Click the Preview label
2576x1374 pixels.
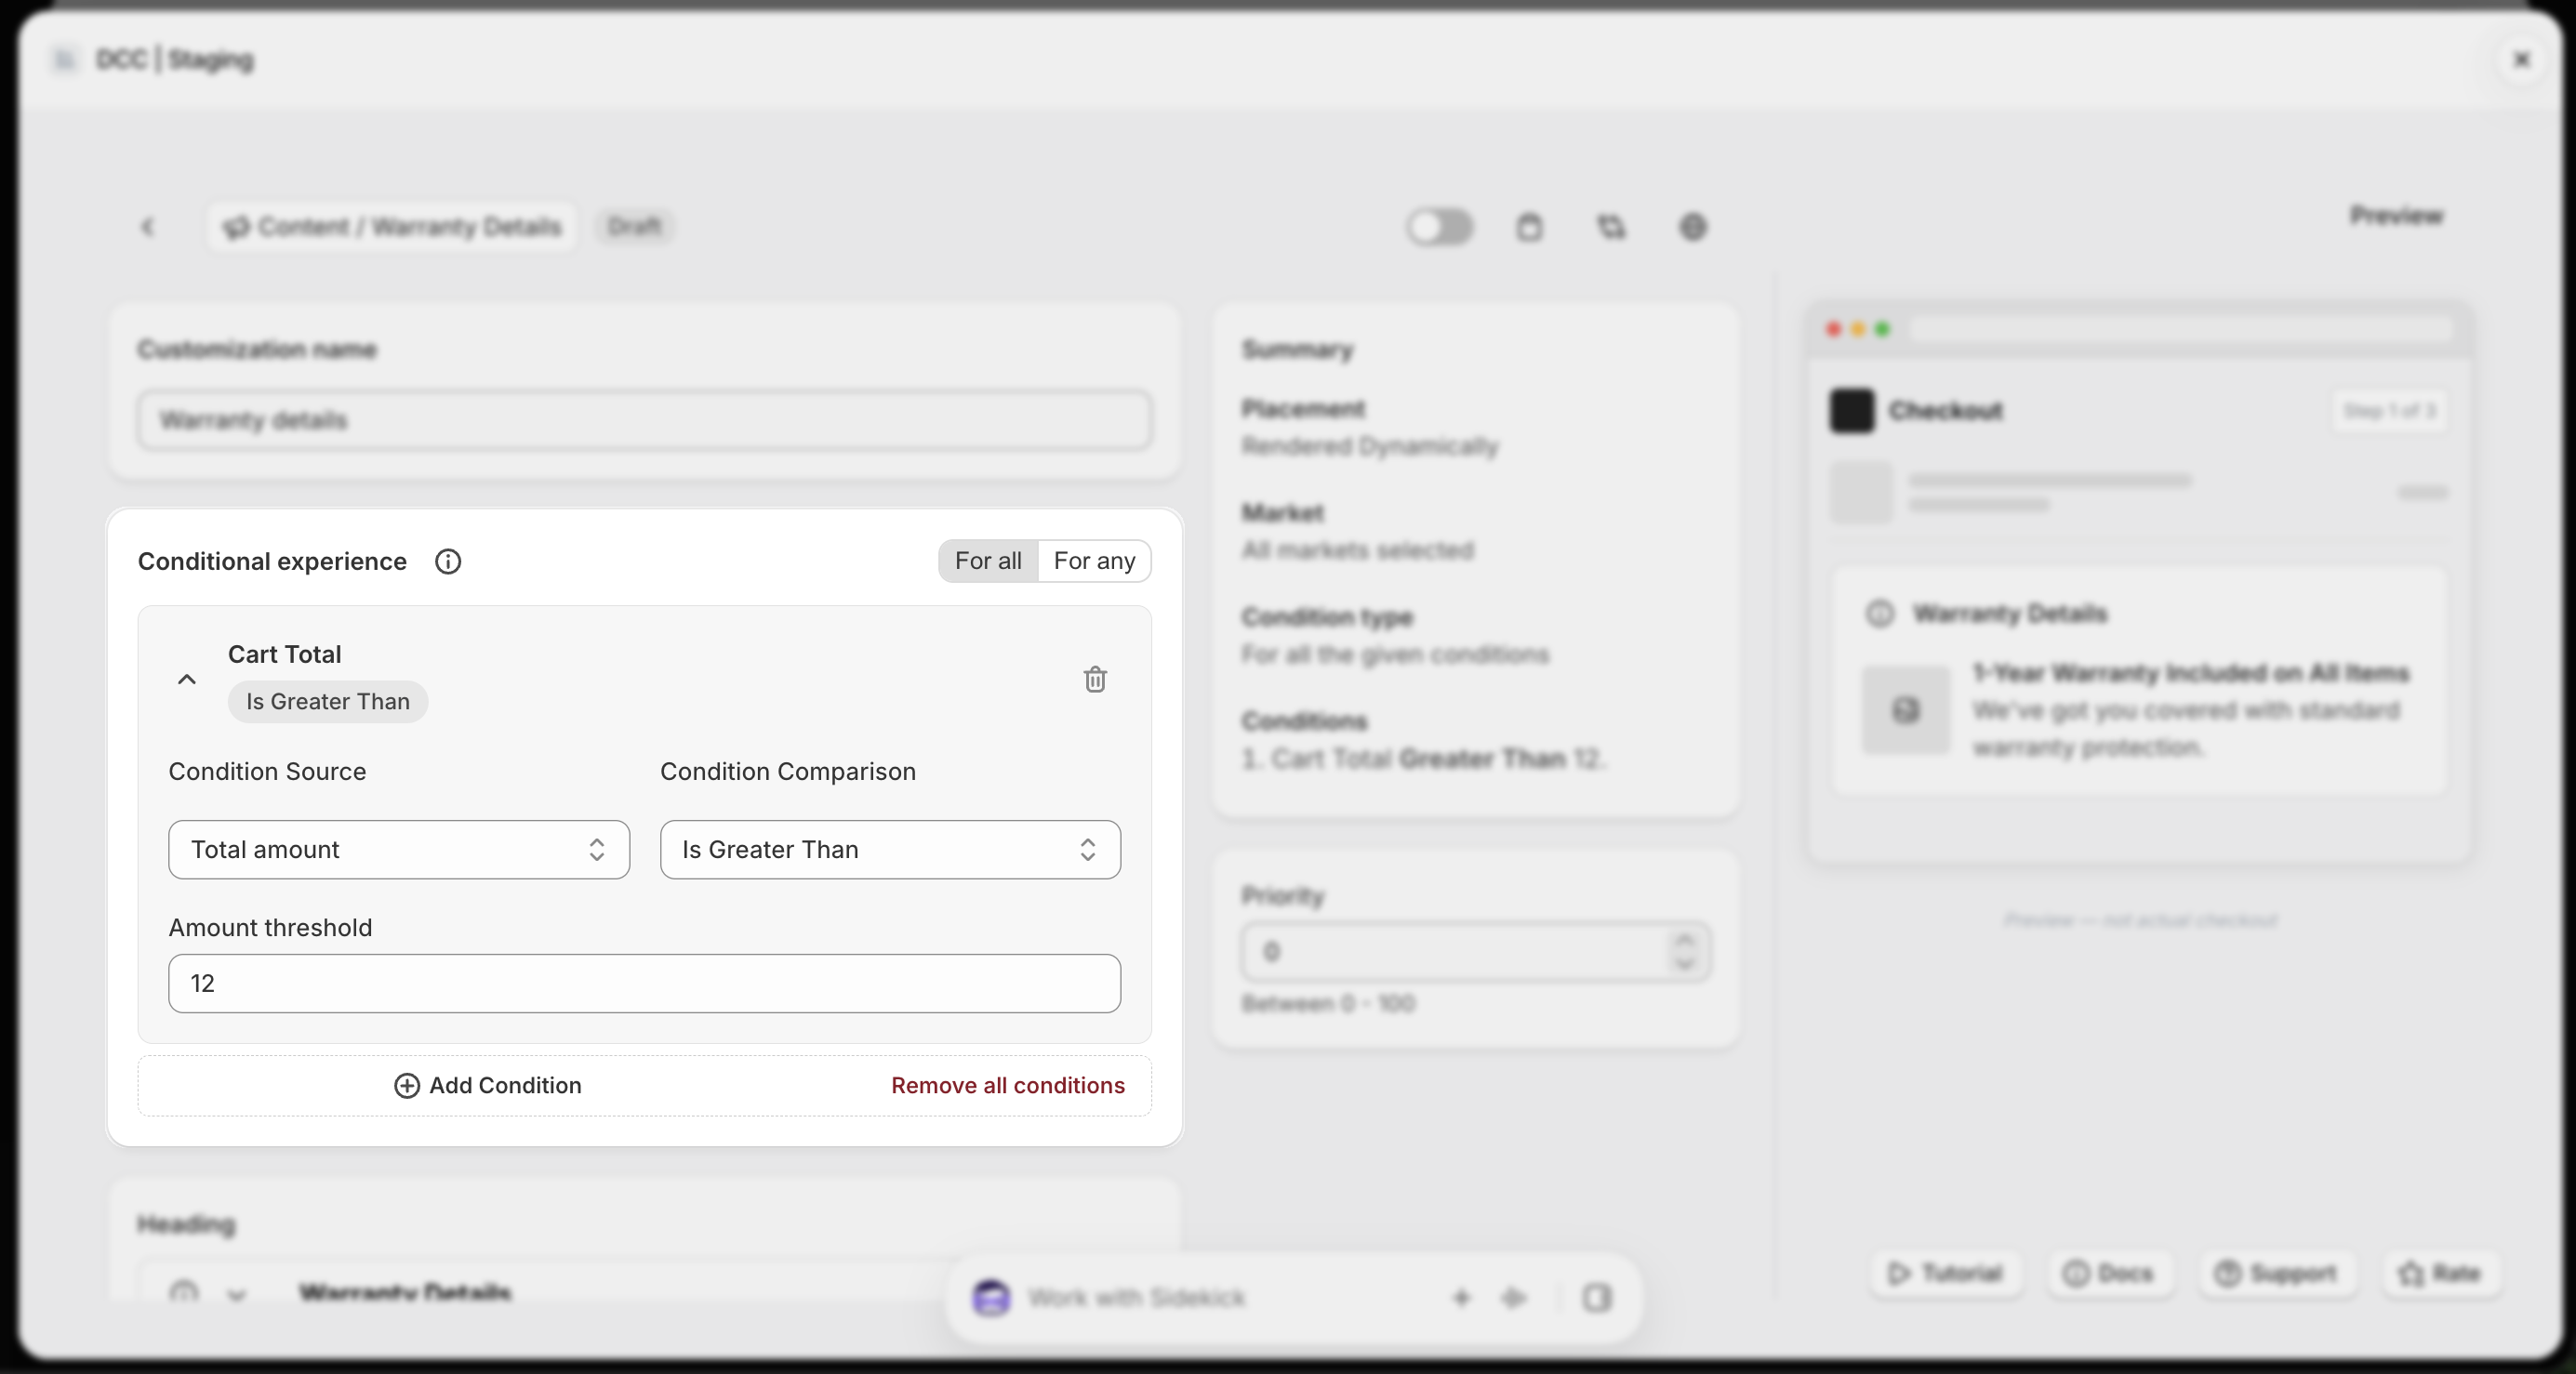(2396, 215)
